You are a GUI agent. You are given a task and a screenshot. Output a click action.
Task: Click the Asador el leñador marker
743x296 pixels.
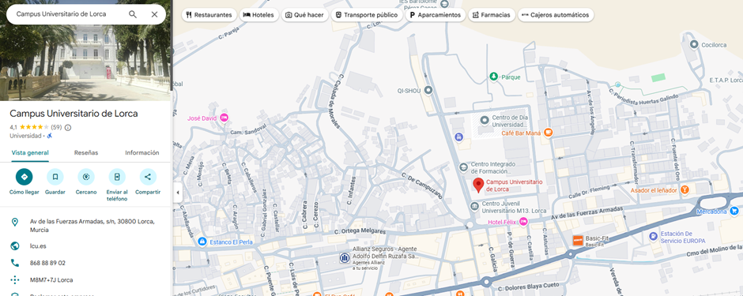click(685, 190)
